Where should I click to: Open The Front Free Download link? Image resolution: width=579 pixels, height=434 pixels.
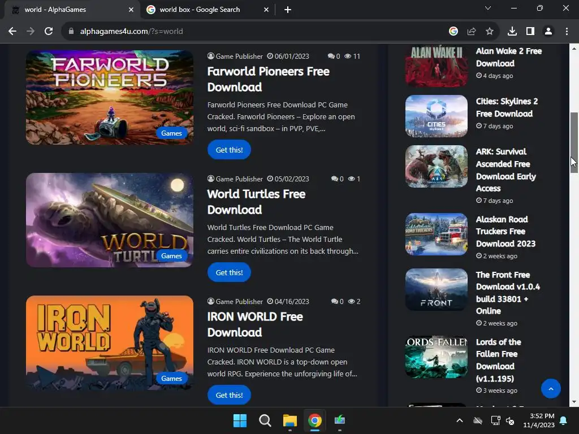[x=508, y=293]
